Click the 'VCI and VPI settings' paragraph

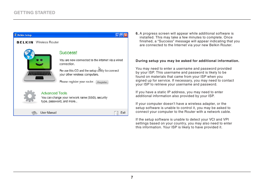[184, 123]
